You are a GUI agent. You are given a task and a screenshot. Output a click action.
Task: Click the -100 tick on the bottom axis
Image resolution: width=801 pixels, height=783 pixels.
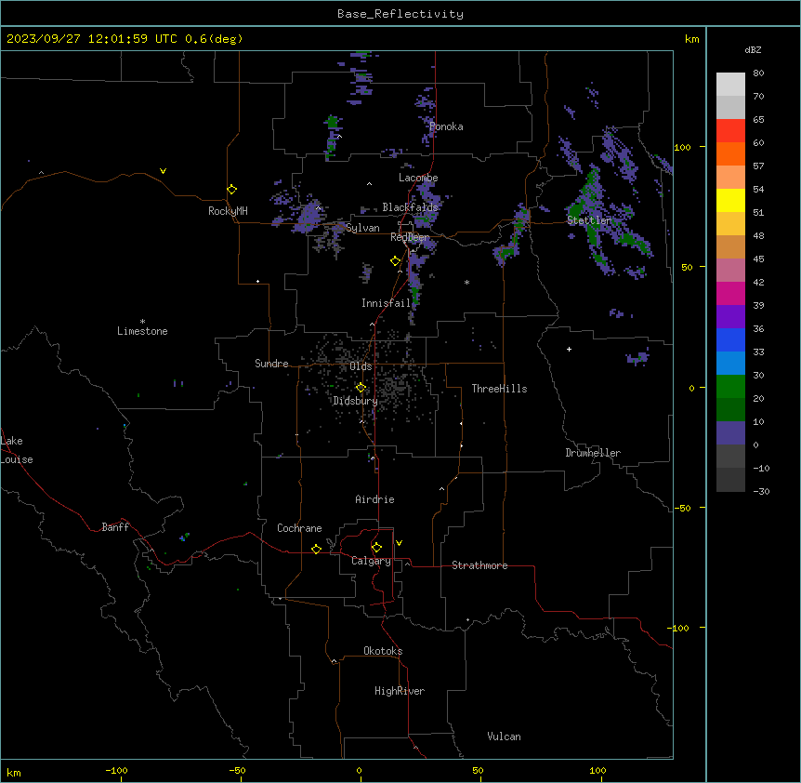coord(116,770)
